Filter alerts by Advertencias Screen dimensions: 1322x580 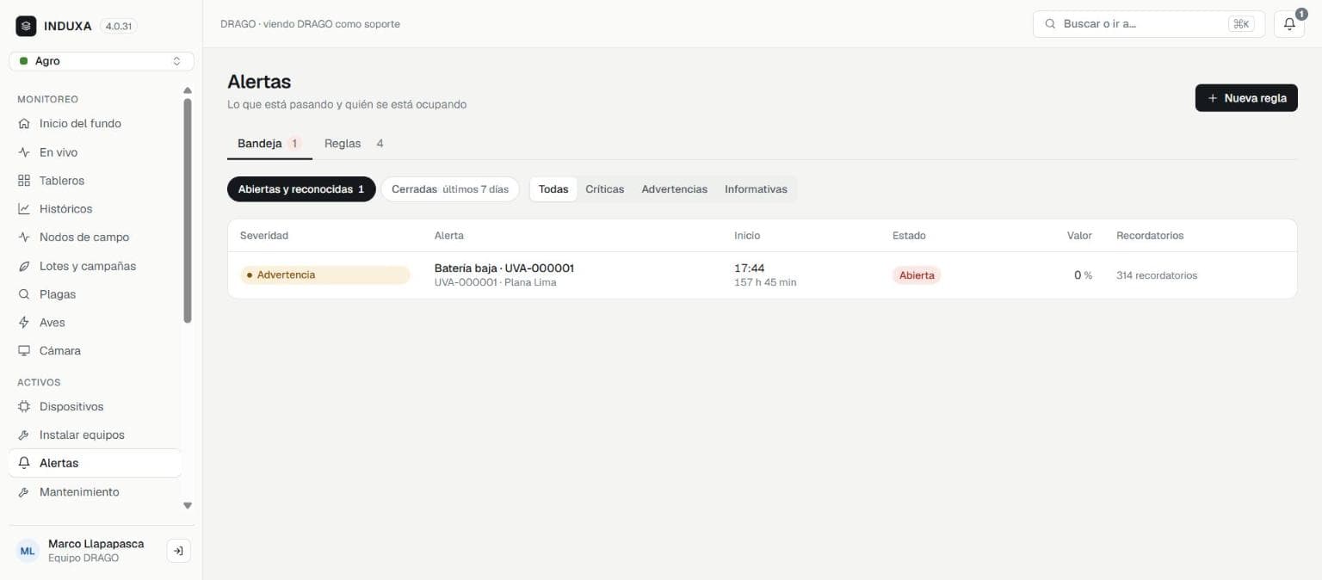point(675,189)
